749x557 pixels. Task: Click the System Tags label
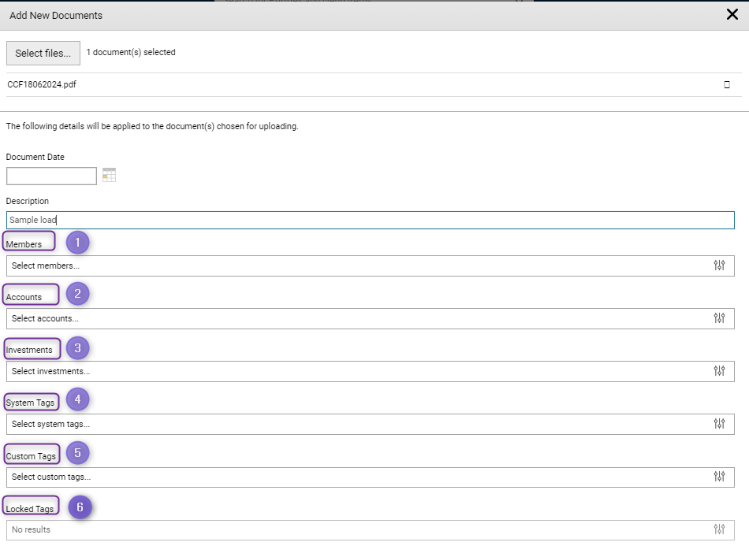point(30,403)
